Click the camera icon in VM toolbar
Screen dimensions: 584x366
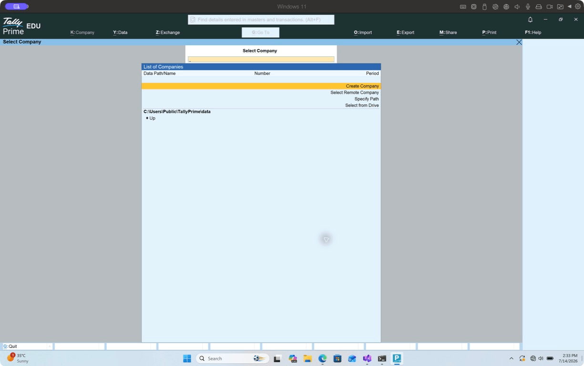click(550, 7)
